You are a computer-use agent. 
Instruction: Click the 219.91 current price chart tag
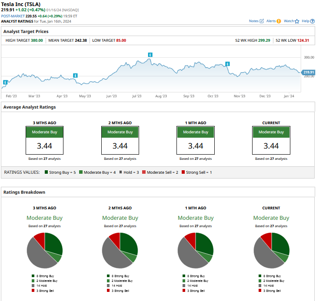tap(308, 72)
